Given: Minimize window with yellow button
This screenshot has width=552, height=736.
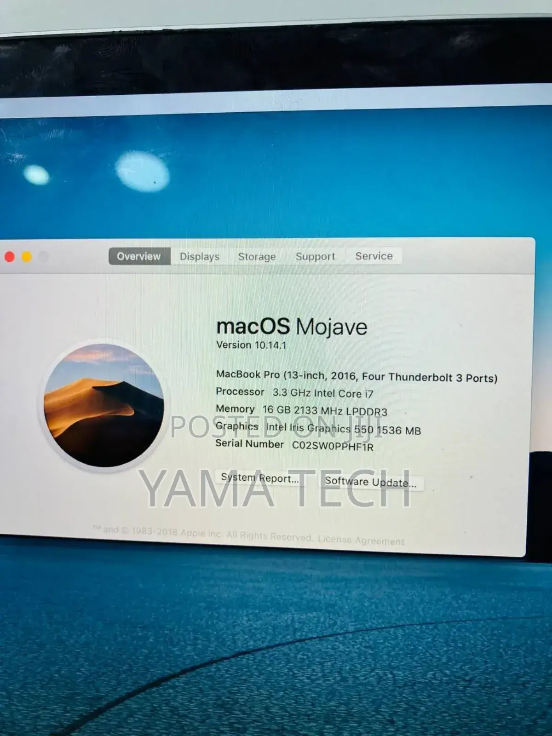Looking at the screenshot, I should (x=27, y=257).
